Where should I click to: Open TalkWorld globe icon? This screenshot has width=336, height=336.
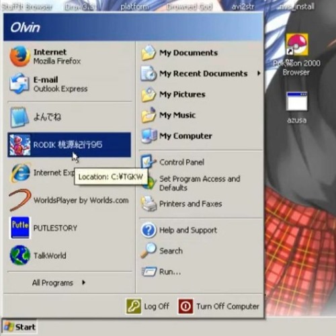click(19, 255)
